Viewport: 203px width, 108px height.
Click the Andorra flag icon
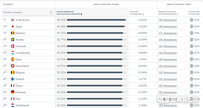[x=13, y=33]
